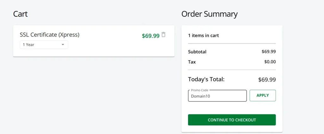Click the Tax label

[x=192, y=62]
